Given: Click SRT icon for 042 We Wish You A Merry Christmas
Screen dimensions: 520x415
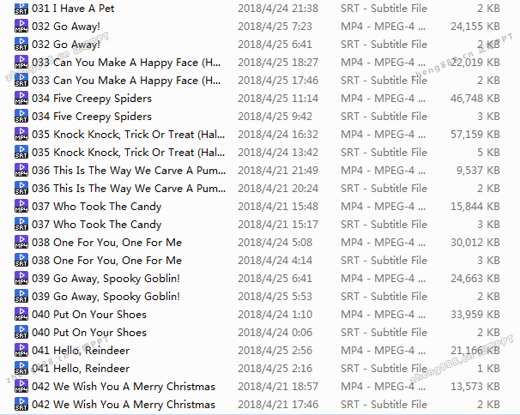Looking at the screenshot, I should pos(21,404).
